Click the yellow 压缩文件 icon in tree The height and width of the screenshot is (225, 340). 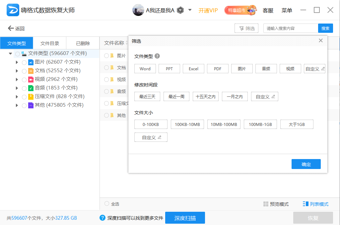tap(31, 97)
